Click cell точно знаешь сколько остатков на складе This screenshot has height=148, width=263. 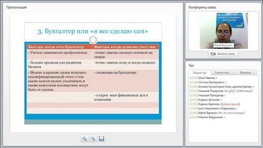point(126,54)
